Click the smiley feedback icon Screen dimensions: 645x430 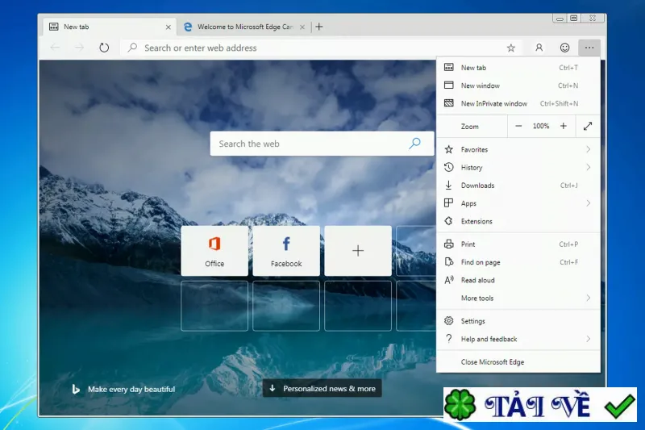point(565,48)
